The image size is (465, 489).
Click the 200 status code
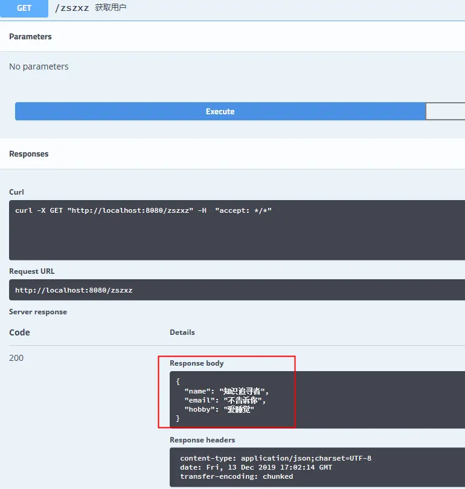pyautogui.click(x=16, y=358)
